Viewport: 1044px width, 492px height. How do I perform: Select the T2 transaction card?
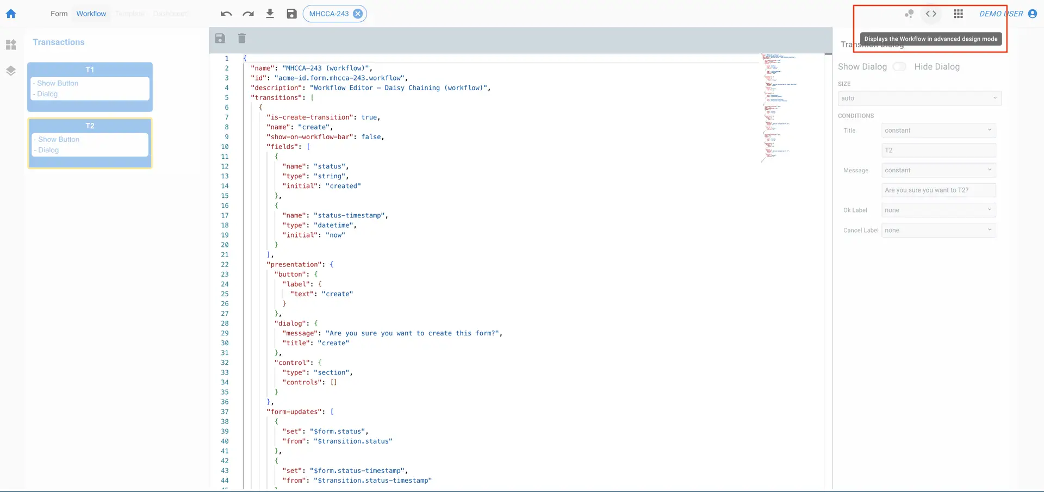point(90,144)
